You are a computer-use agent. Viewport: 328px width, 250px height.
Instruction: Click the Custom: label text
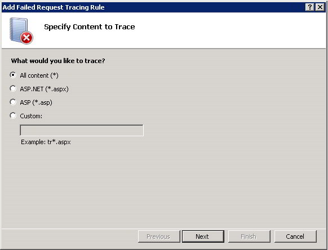pos(31,116)
